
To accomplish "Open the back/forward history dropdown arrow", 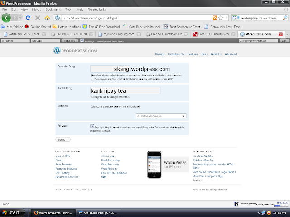I will 20,18.
